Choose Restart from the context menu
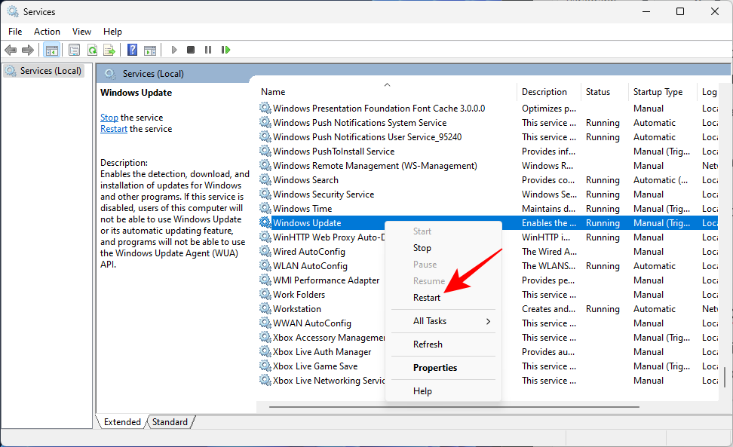733x447 pixels. (426, 297)
